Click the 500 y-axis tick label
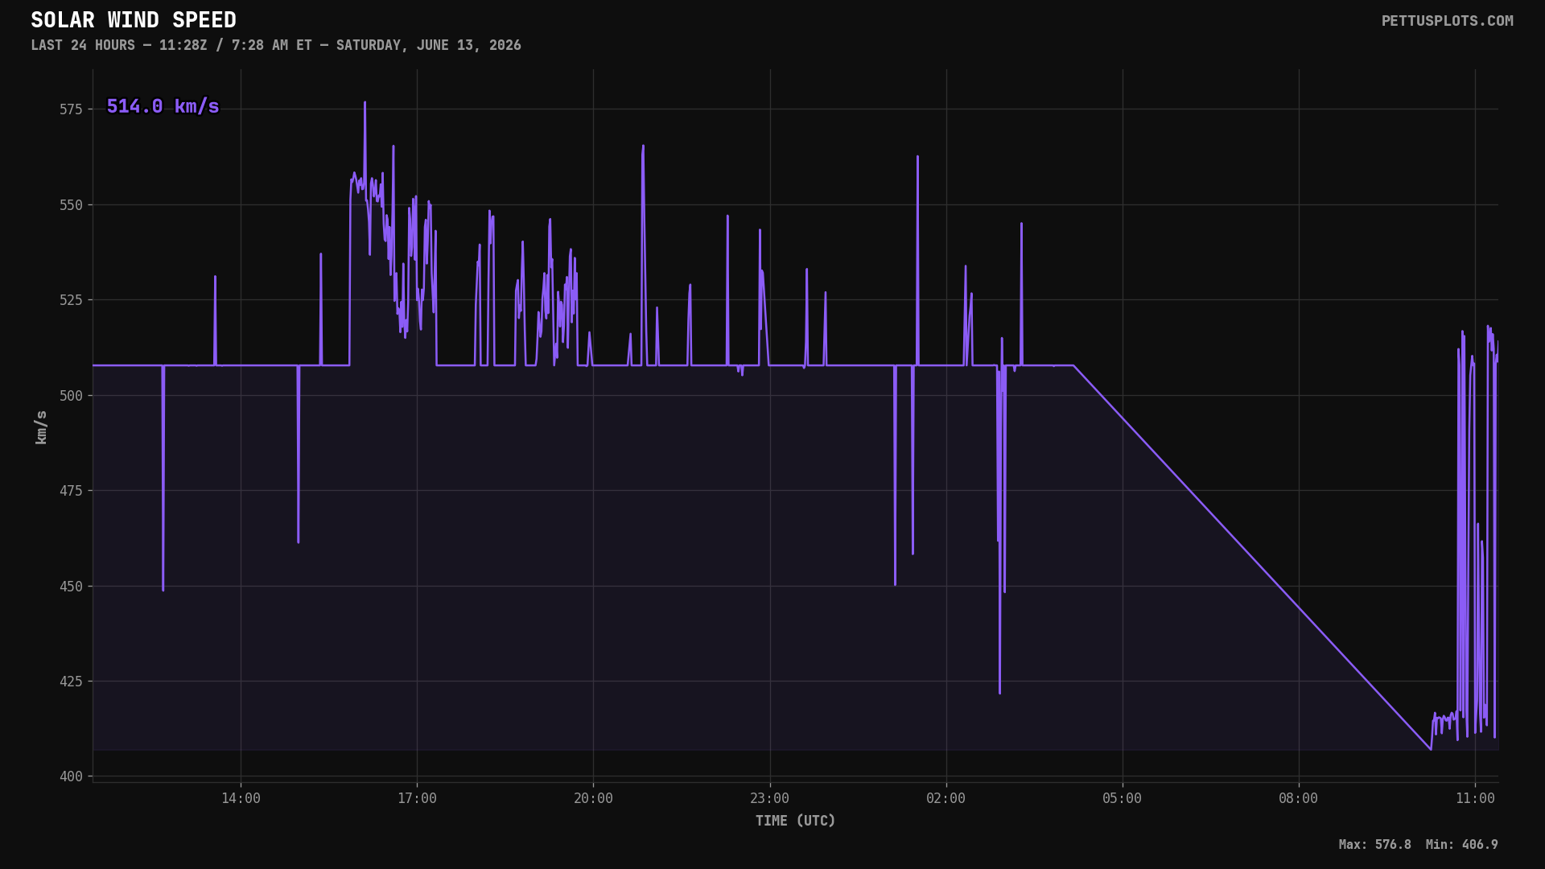Viewport: 1545px width, 869px height. 71,396
